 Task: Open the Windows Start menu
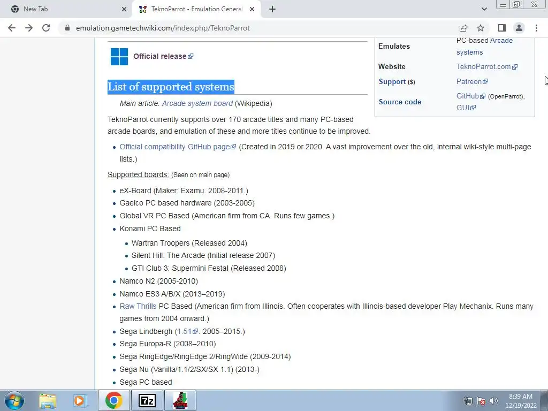point(14,400)
